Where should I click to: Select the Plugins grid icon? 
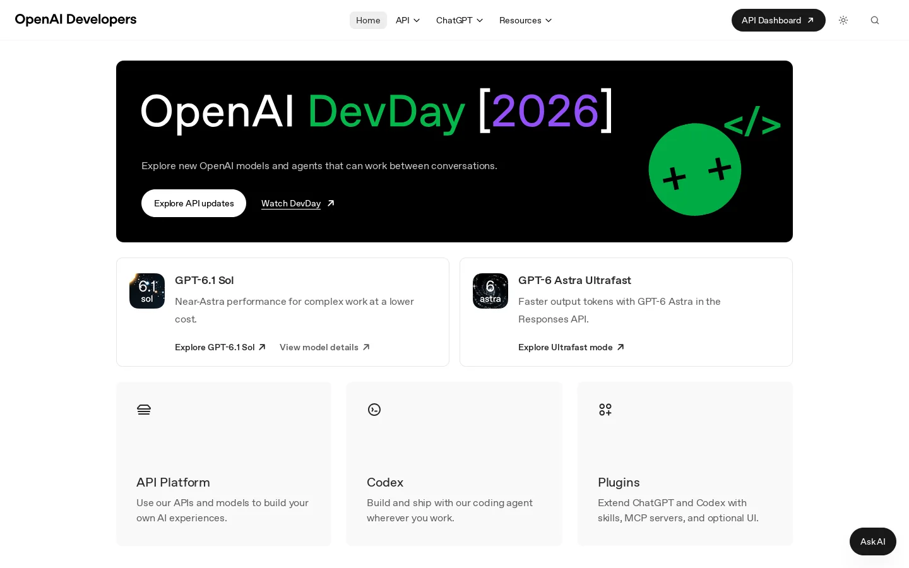[605, 410]
